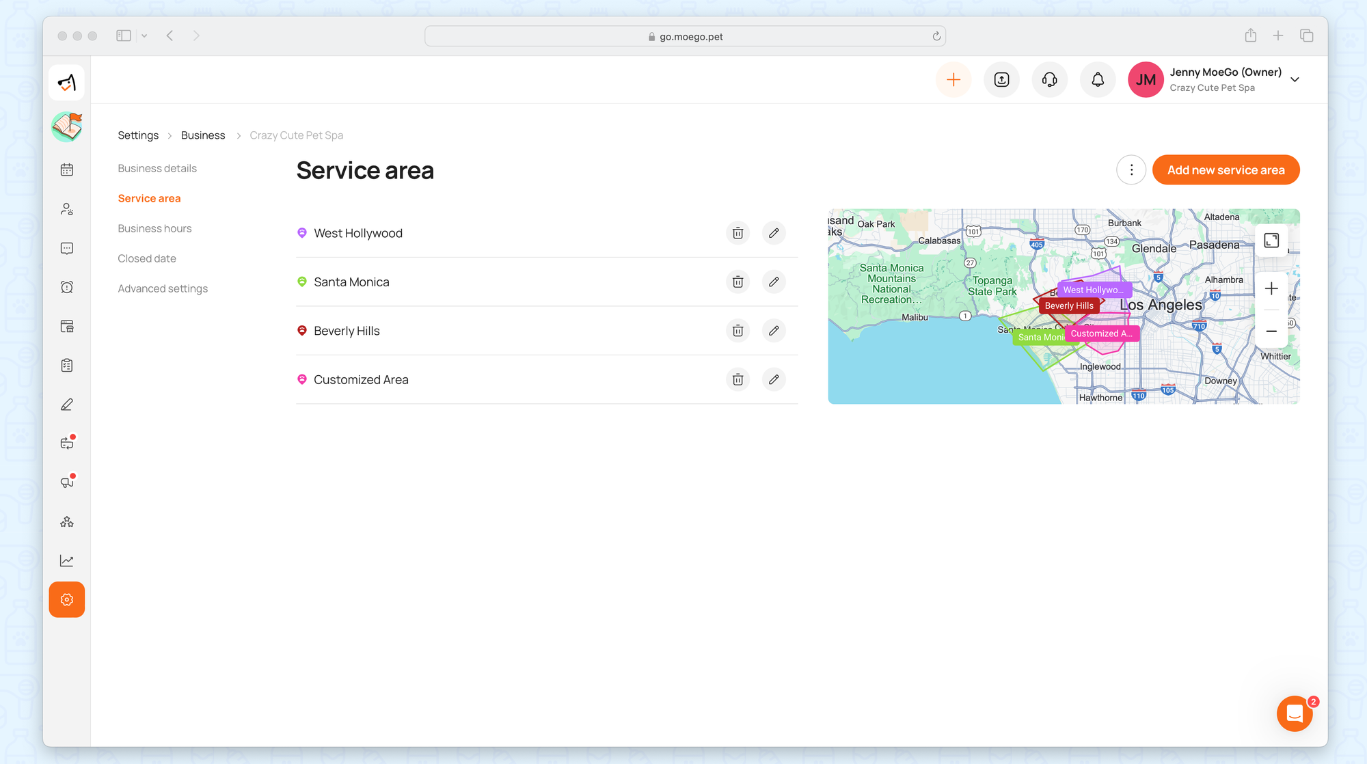Image resolution: width=1367 pixels, height=764 pixels.
Task: Expand the Jenny MoeGo account dropdown
Action: coord(1295,80)
